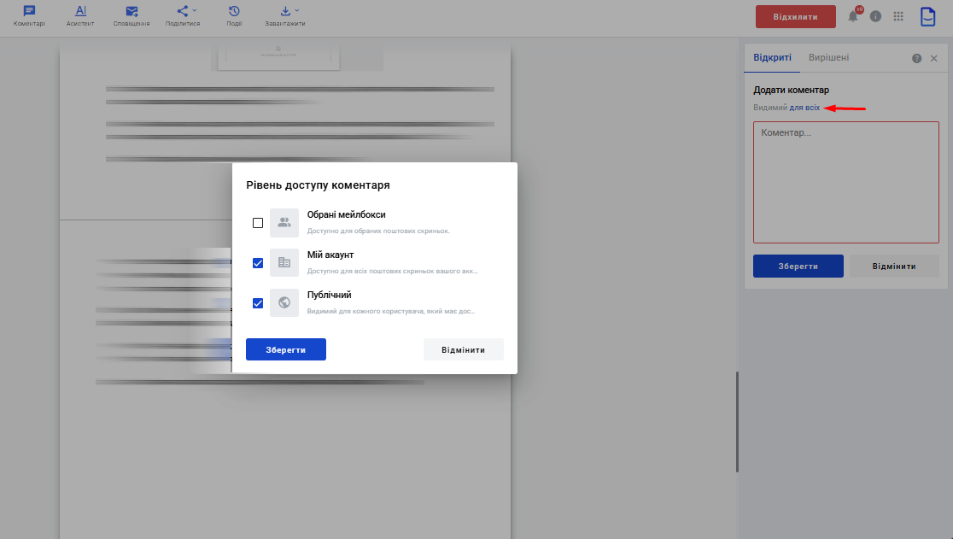Close the comments panel with X
The height and width of the screenshot is (539, 953).
click(934, 58)
